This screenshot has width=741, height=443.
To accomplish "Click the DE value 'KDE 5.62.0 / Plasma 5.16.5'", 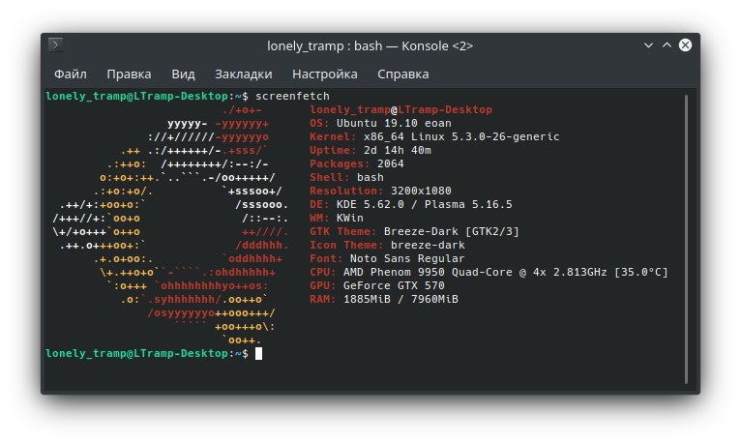I will [x=425, y=204].
